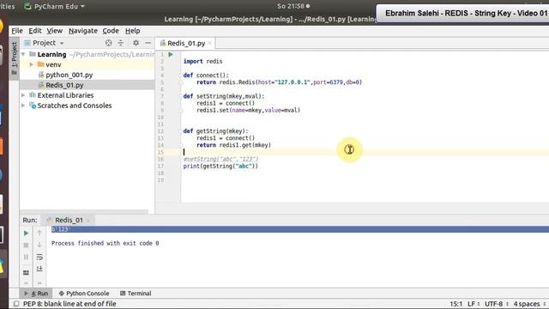The width and height of the screenshot is (549, 309).
Task: Open the Navigate menu
Action: click(x=83, y=31)
